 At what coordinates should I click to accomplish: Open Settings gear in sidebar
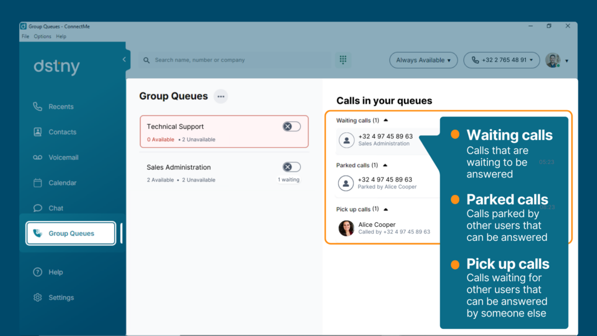[x=37, y=297]
